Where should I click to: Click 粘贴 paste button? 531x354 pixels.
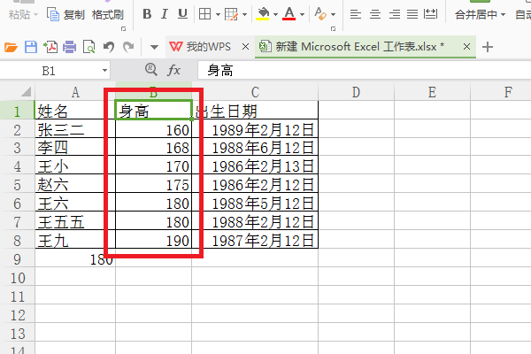19,14
